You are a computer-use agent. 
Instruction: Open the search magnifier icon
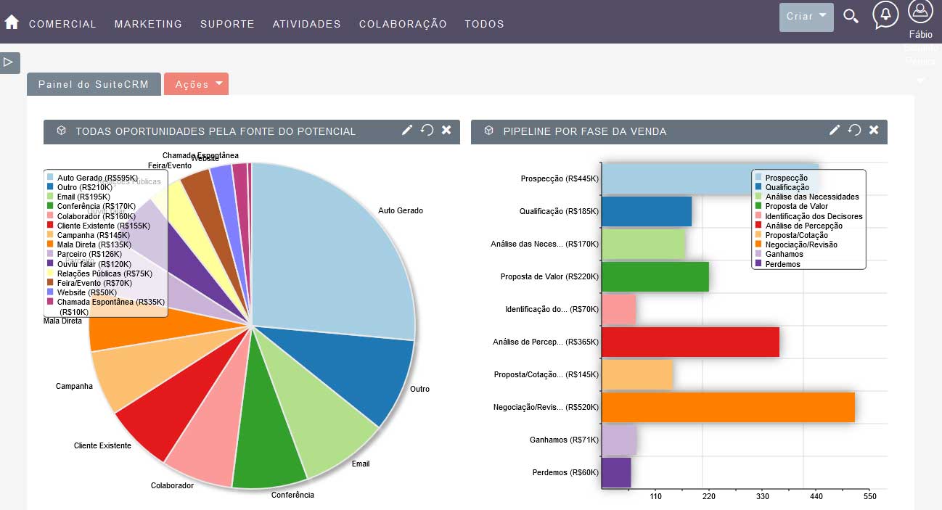coord(851,17)
